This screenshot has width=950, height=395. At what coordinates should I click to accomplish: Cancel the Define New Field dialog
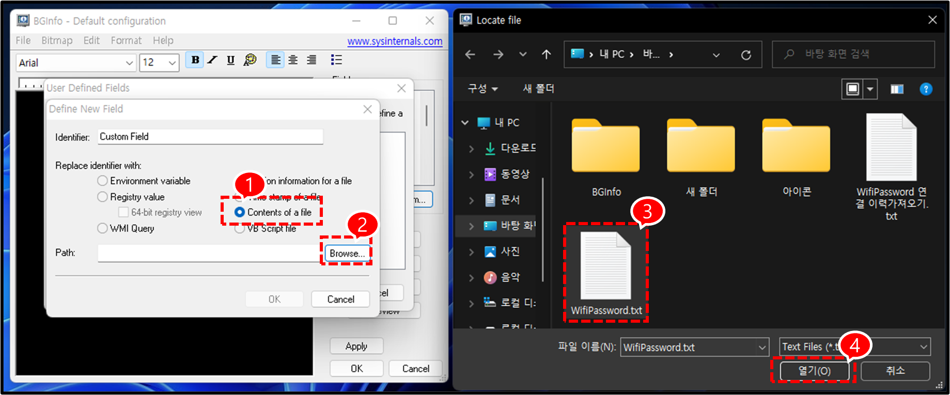(340, 299)
